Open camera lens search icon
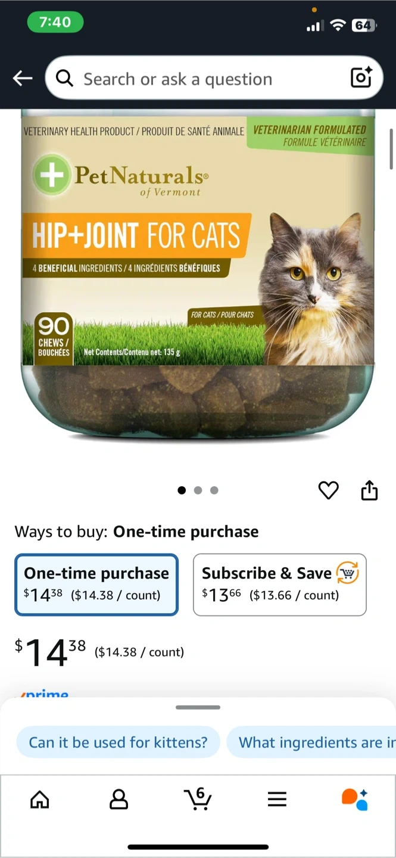Image resolution: width=396 pixels, height=858 pixels. pyautogui.click(x=361, y=78)
